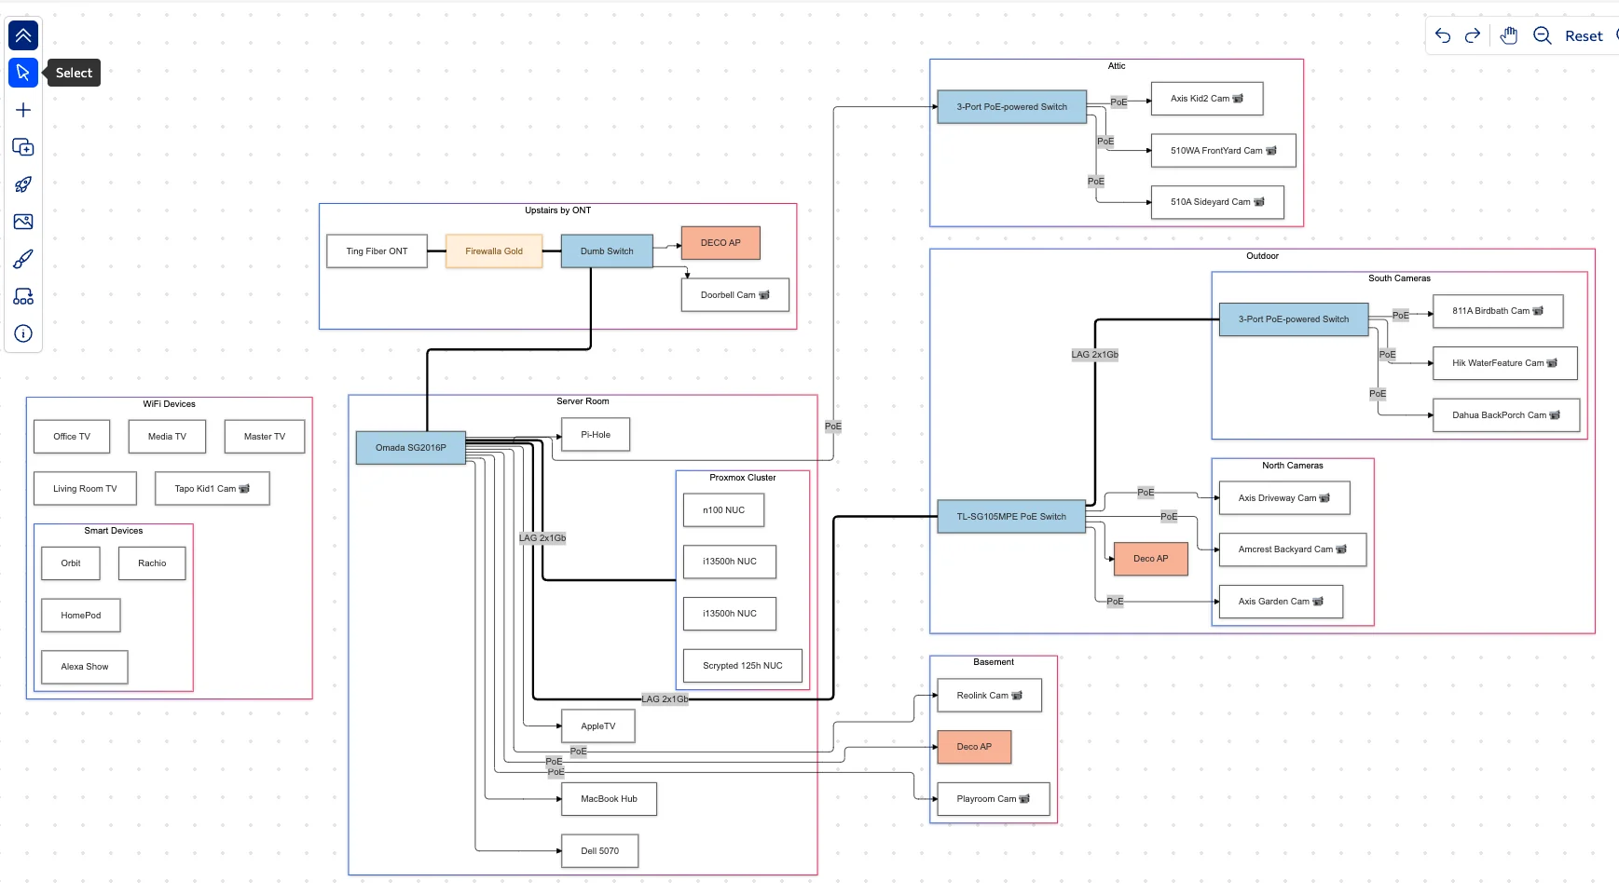Image resolution: width=1619 pixels, height=895 pixels.
Task: Select the Attic 3-Port PoE-powered Switch
Action: coord(1012,107)
